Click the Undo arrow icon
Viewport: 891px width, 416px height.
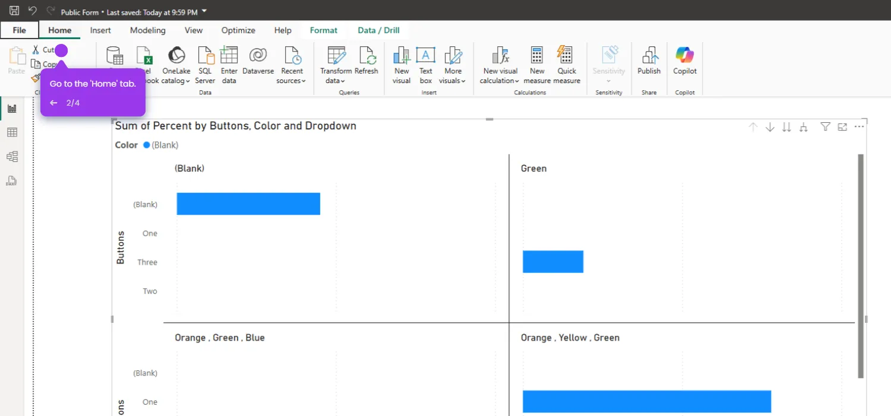click(33, 11)
